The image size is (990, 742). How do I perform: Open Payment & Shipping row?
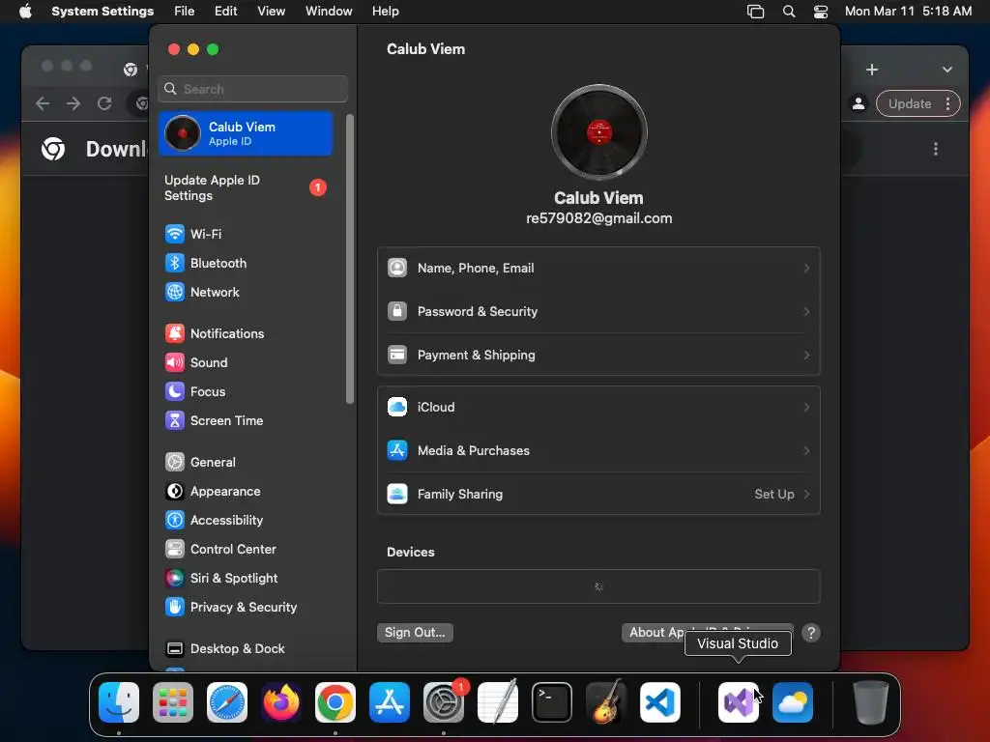[x=598, y=356]
